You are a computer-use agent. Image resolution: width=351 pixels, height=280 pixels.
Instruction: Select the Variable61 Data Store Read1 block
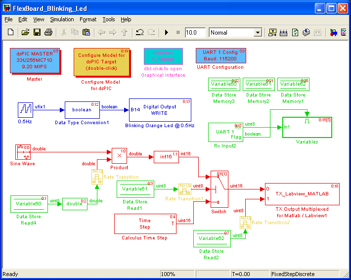click(x=135, y=189)
